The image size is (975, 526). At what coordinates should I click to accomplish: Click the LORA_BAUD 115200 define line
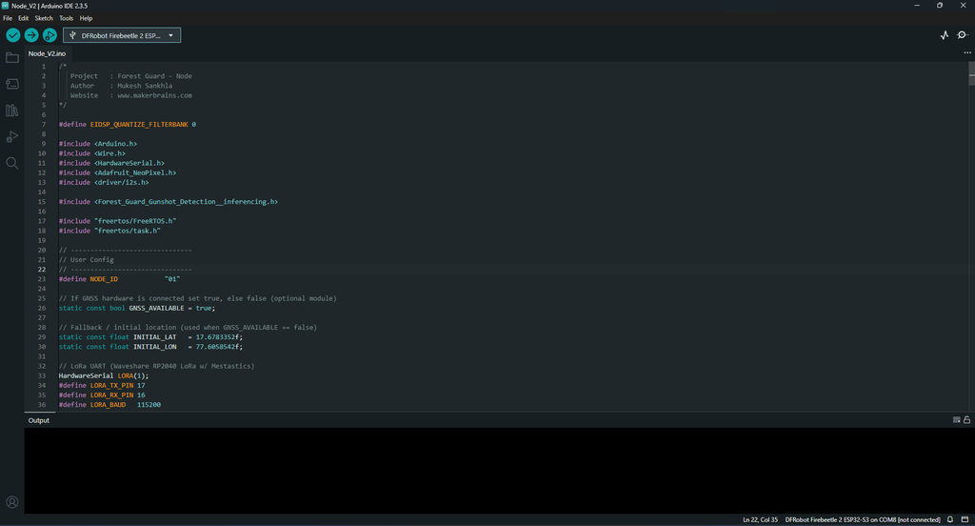(x=109, y=405)
